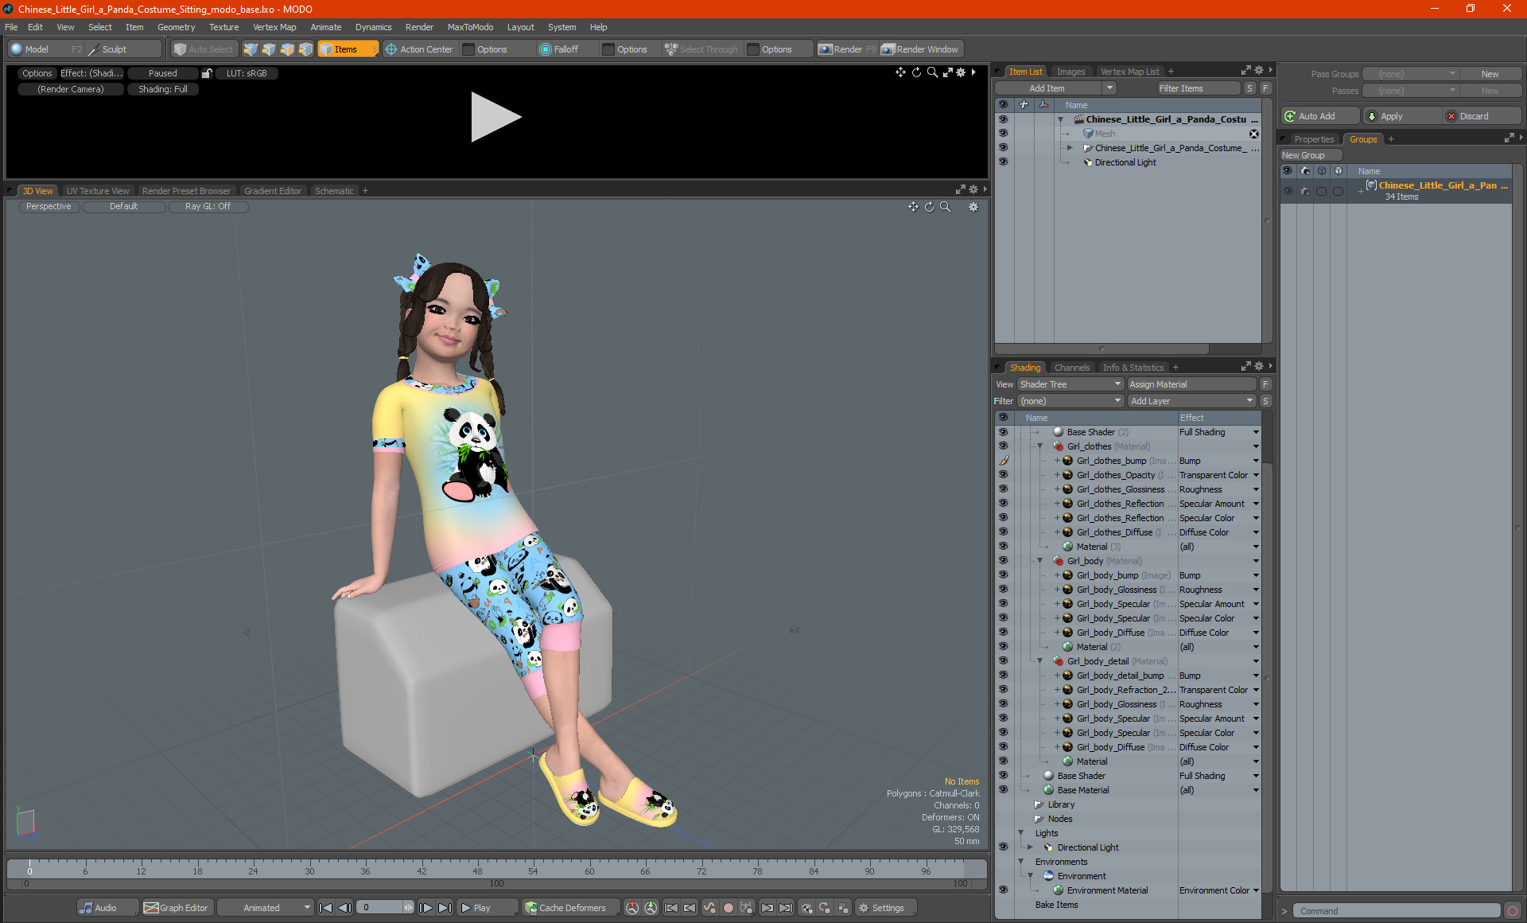
Task: Open the Vertex Map menu
Action: click(x=274, y=27)
